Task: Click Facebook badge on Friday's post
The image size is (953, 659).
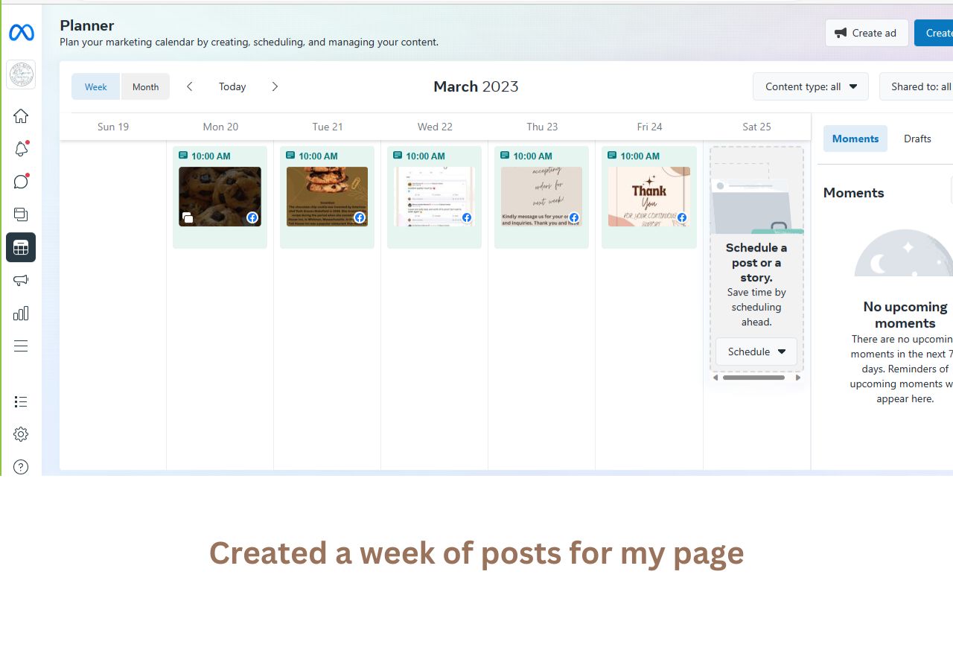Action: 681,217
